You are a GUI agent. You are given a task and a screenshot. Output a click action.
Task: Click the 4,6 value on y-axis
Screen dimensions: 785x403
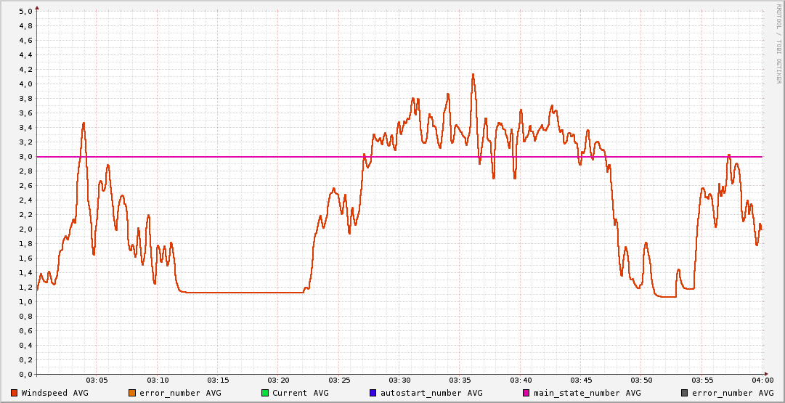pyautogui.click(x=27, y=41)
